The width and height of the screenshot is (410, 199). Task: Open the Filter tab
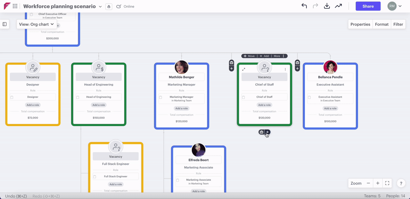click(x=398, y=24)
